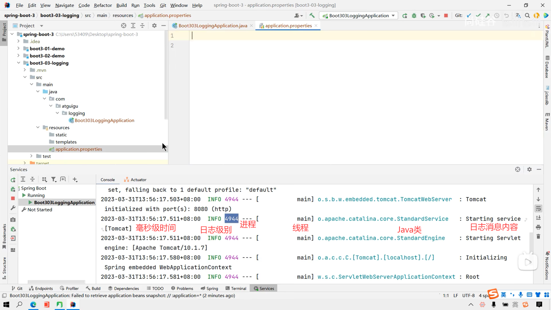Expand the boot3-01-demo module folder
Image resolution: width=551 pixels, height=310 pixels.
(18, 49)
